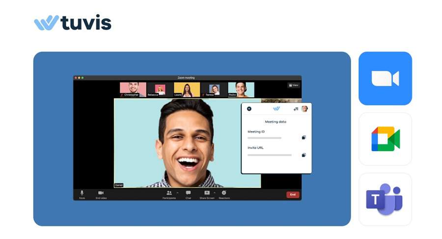The width and height of the screenshot is (442, 239).
Task: Click the green fullscreen window button
Action: click(x=83, y=78)
